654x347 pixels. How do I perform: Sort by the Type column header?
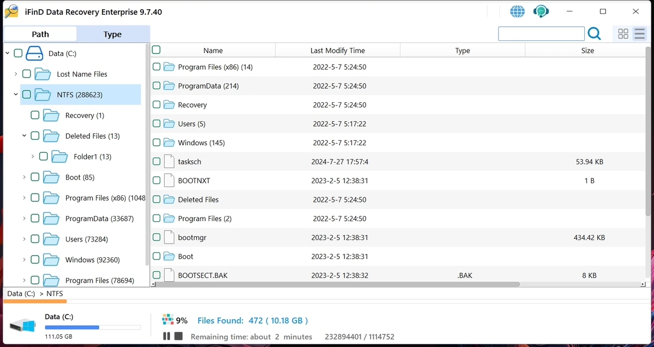pyautogui.click(x=463, y=50)
